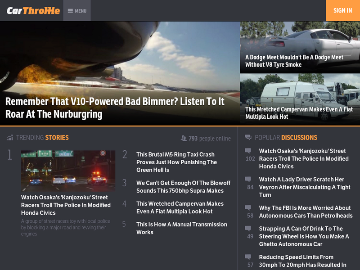Click the comment bubble icon above 57
Image resolution: width=360 pixels, height=270 pixels.
248,256
